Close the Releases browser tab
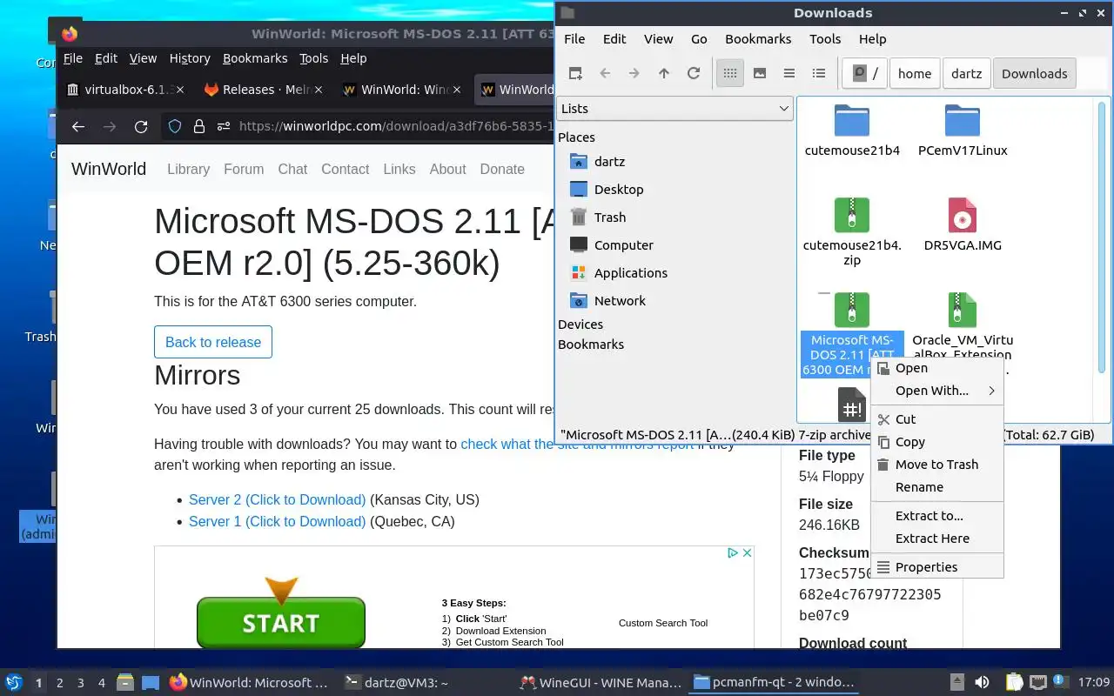 (319, 90)
